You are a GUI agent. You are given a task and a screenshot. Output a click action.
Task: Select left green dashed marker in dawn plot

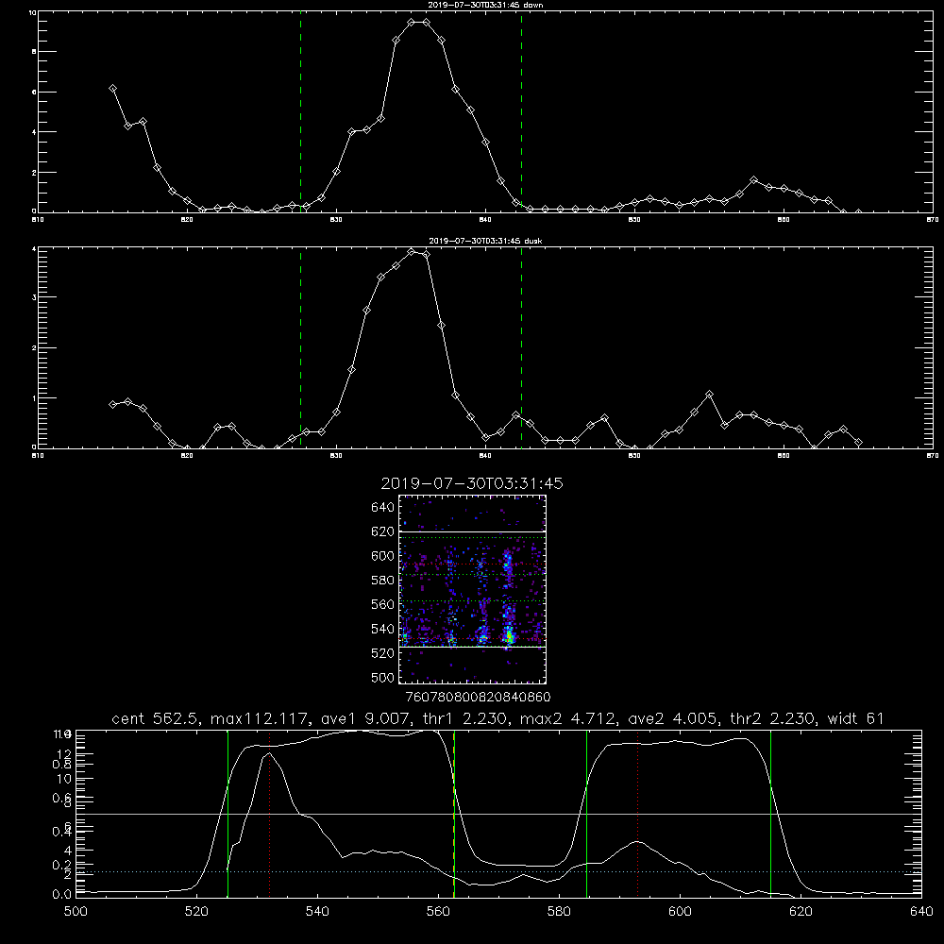300,111
